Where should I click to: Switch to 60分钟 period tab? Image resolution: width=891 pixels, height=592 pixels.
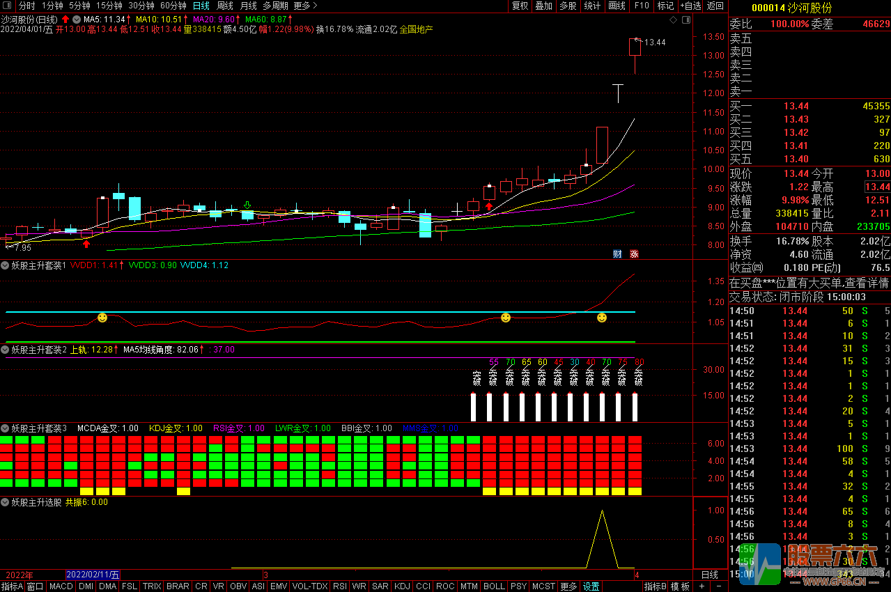[x=173, y=6]
